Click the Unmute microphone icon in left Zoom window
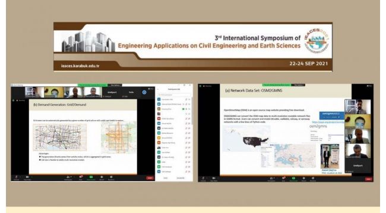386x213 pixels. [16, 177]
